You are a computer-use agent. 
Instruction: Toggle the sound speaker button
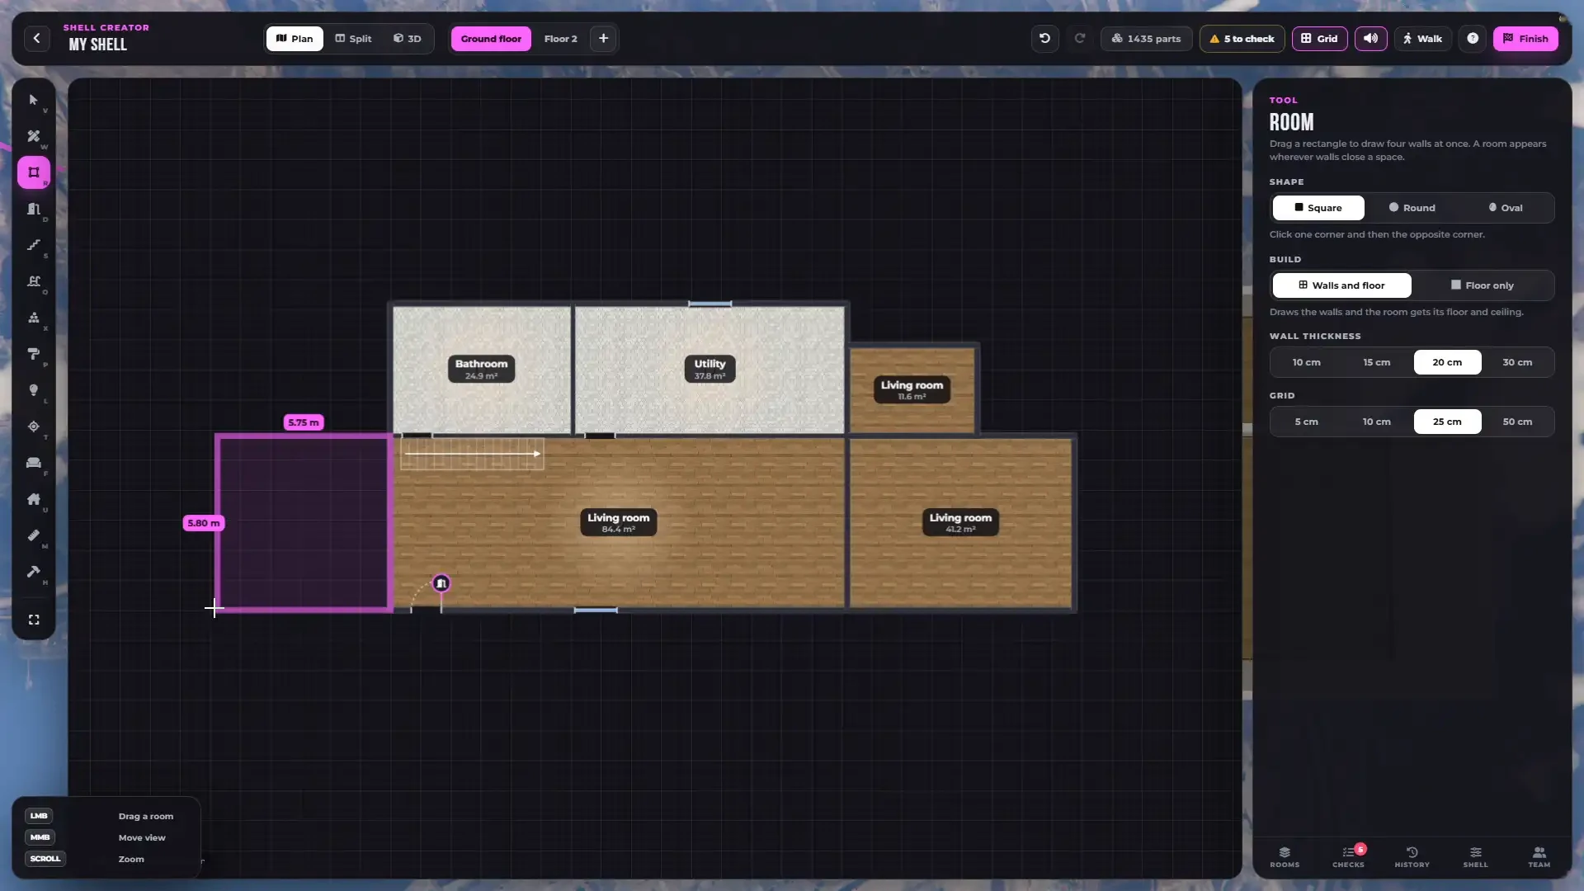pyautogui.click(x=1370, y=39)
